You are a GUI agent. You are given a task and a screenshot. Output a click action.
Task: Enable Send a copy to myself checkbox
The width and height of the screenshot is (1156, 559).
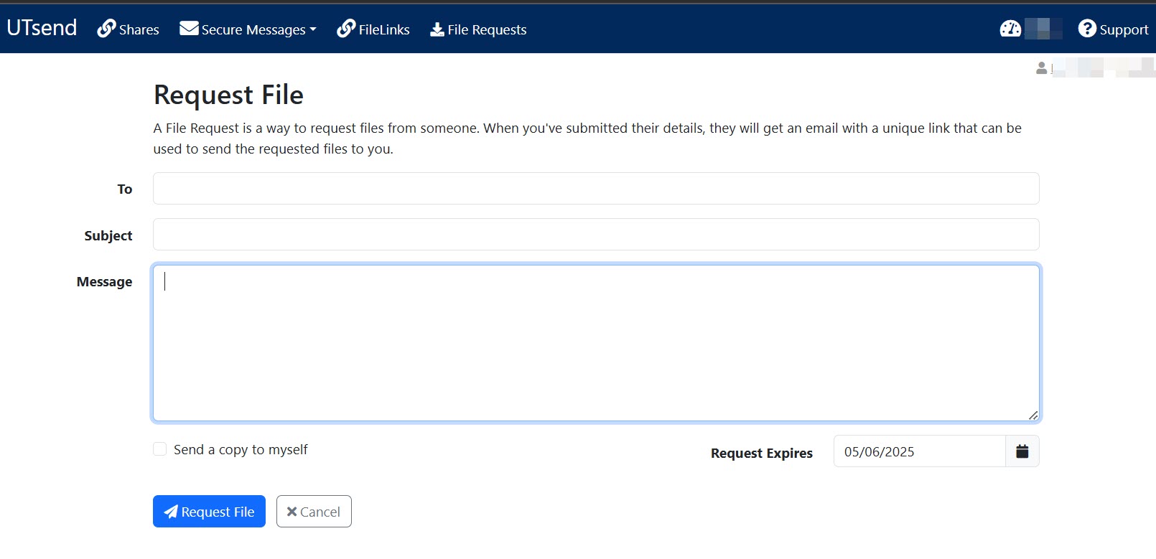160,449
